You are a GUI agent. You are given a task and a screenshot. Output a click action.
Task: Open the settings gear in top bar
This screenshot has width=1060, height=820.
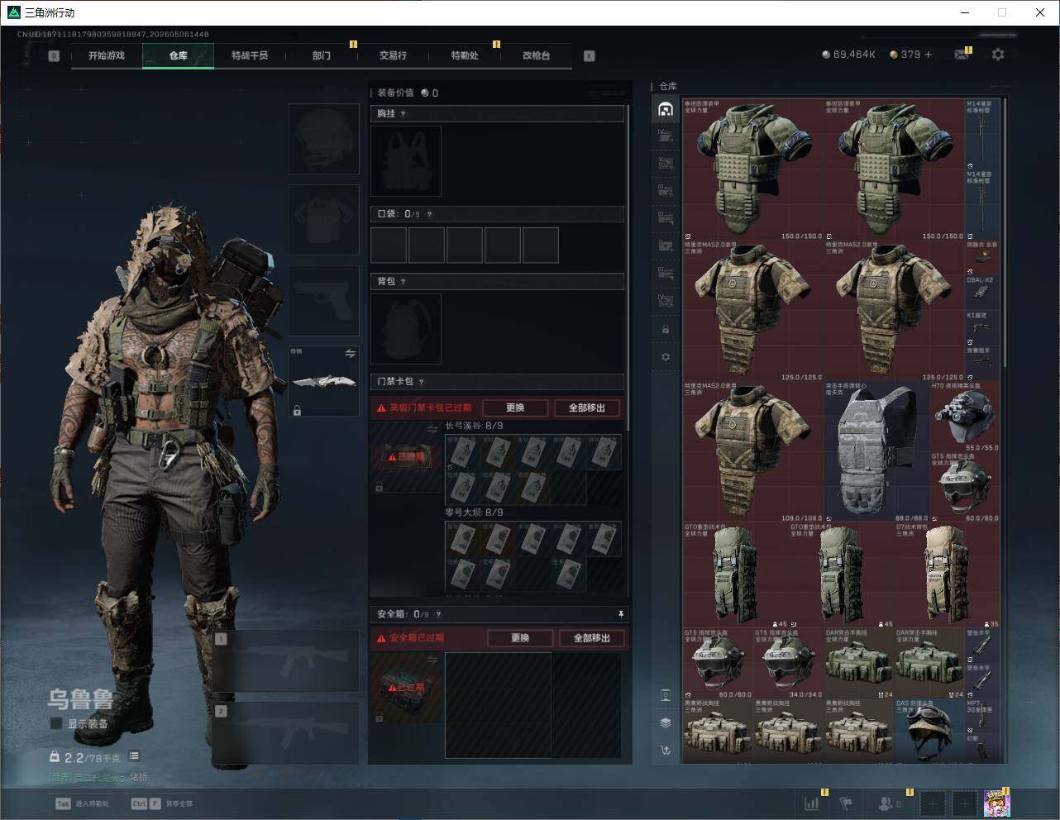[998, 55]
